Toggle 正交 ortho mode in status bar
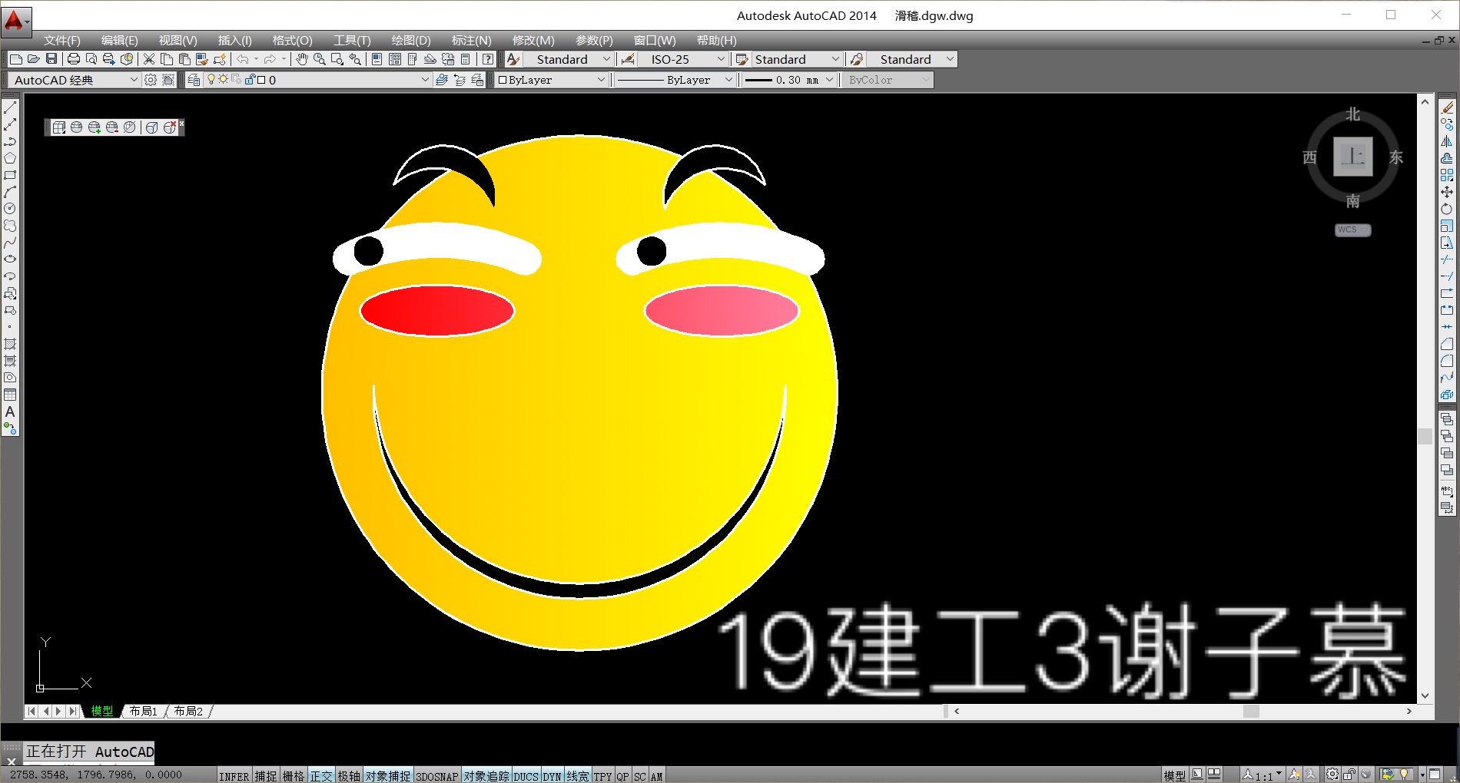The height and width of the screenshot is (783, 1460). [x=321, y=776]
